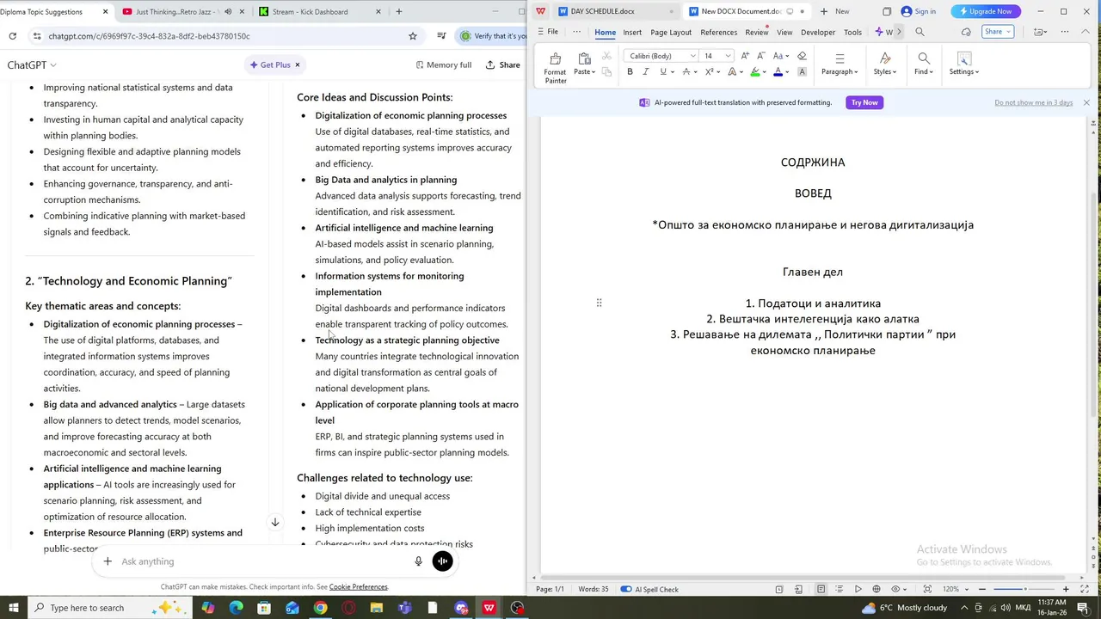The height and width of the screenshot is (619, 1101).
Task: Click the microphone dictation icon in ChatGPT
Action: 418,561
